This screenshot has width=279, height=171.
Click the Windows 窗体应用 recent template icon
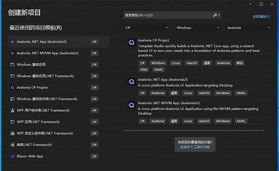pyautogui.click(x=12, y=65)
